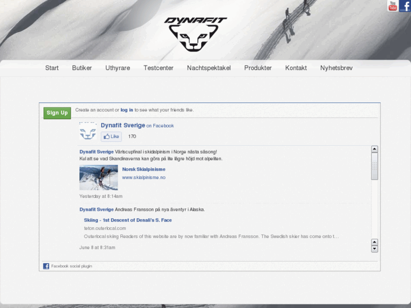Like the Dynafit Sverige page
Image resolution: width=411 pixels, height=308 pixels.
pyautogui.click(x=111, y=137)
